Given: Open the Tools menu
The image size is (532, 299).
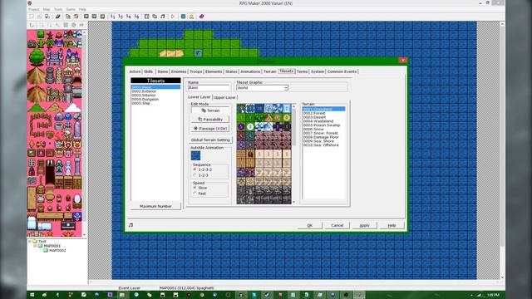Looking at the screenshot, I should 58,9.
